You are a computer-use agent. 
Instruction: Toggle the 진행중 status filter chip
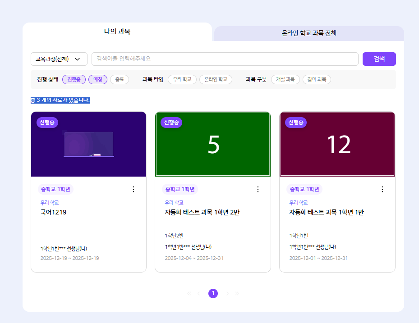tap(74, 79)
